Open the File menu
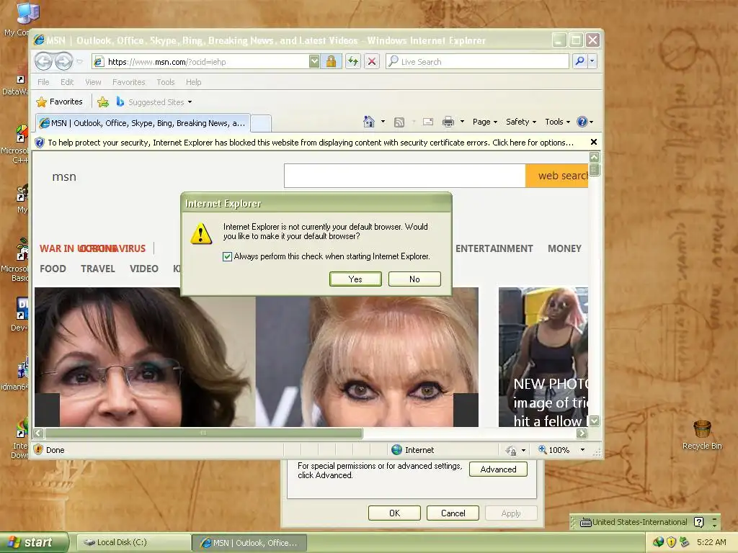Viewport: 738px width, 553px height. point(43,82)
